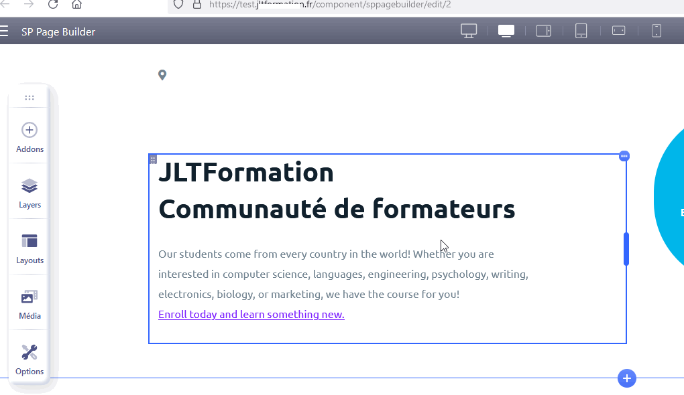This screenshot has height=395, width=684.
Task: Click the padlock site info icon
Action: click(197, 5)
